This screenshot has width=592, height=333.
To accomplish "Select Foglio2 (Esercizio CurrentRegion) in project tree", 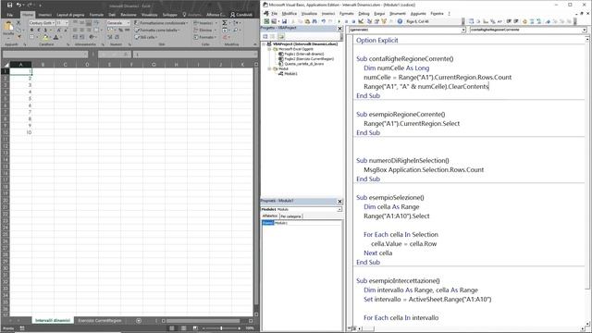I will coord(306,59).
